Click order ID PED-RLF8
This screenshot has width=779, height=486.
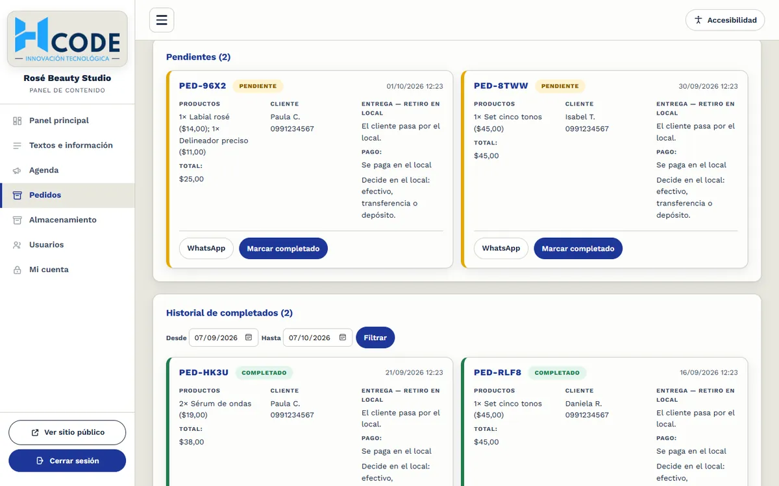498,373
